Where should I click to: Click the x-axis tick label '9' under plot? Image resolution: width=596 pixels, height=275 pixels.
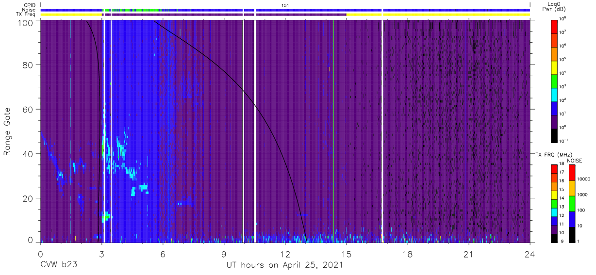click(224, 253)
